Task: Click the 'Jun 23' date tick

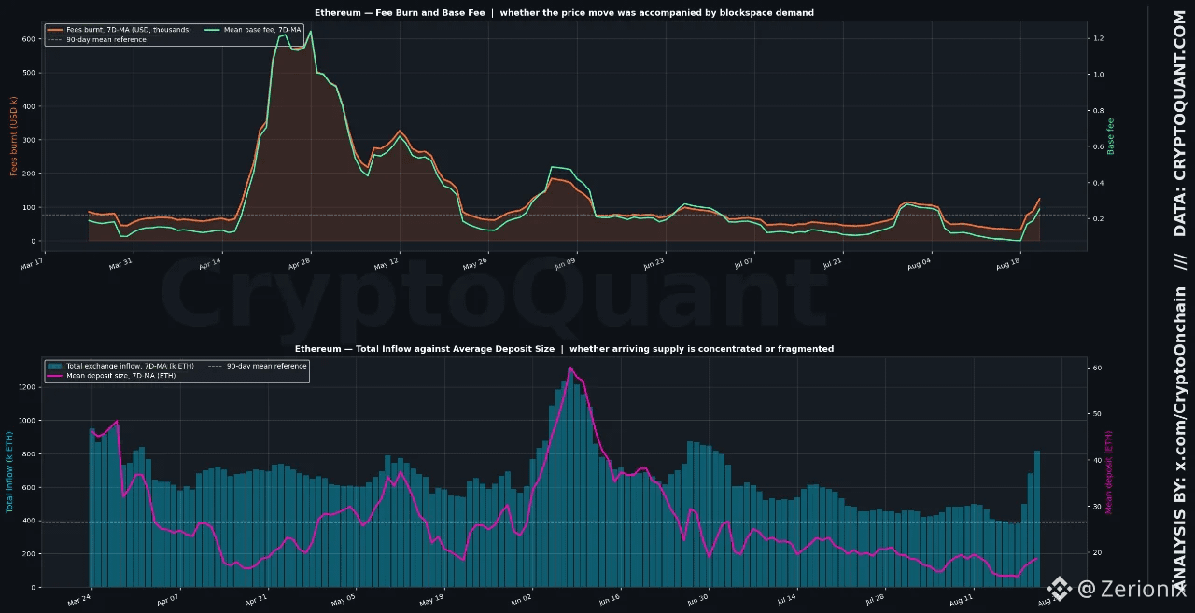Action: tap(654, 265)
